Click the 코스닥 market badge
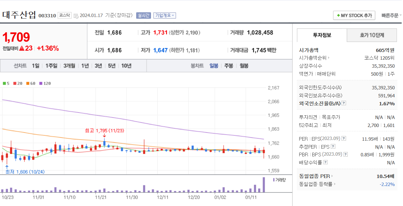 pyautogui.click(x=64, y=15)
